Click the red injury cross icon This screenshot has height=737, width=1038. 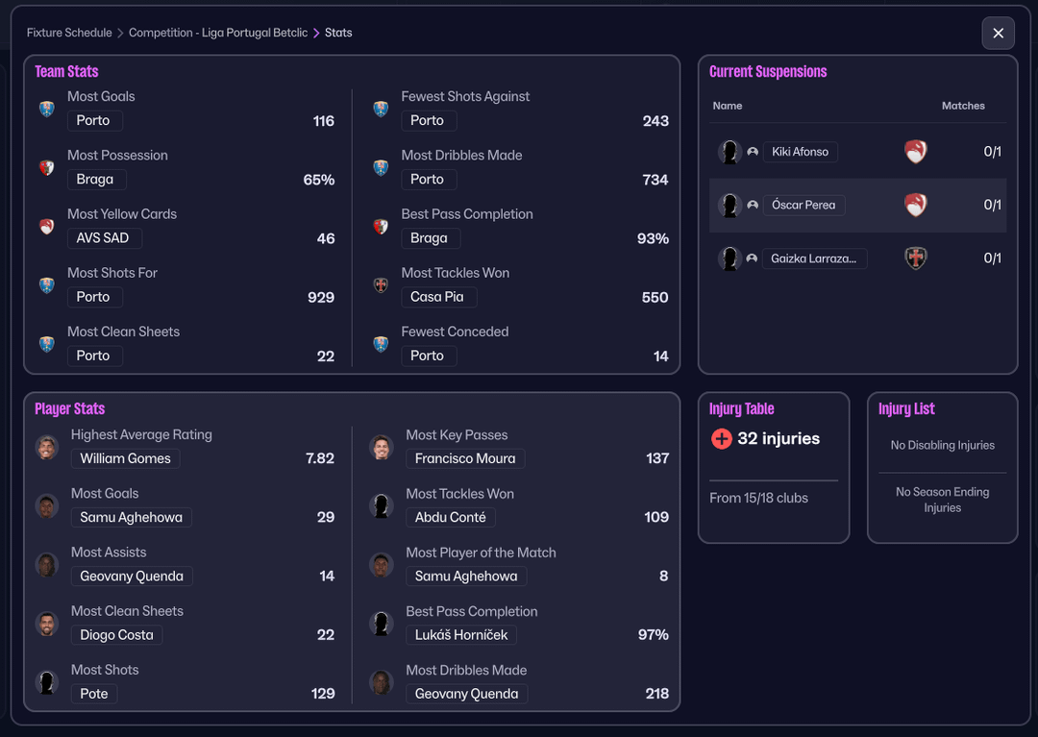coord(721,439)
